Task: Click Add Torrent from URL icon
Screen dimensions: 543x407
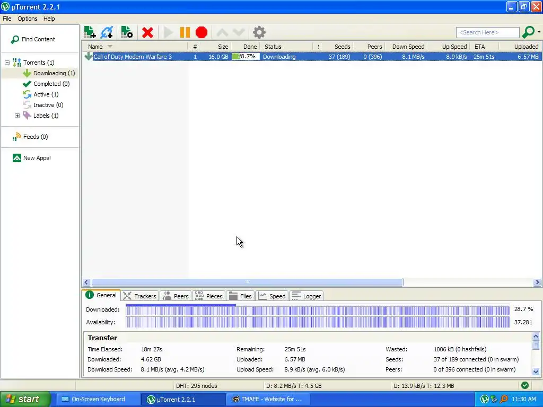Action: (x=107, y=32)
